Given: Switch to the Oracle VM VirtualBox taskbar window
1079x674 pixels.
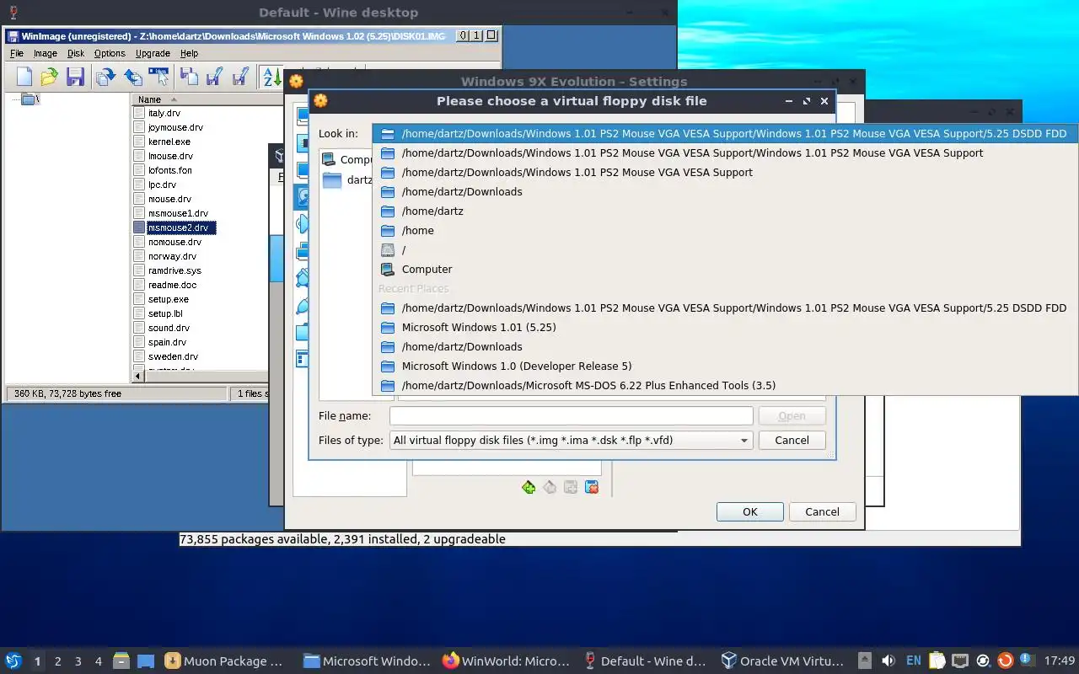Looking at the screenshot, I should 782,661.
